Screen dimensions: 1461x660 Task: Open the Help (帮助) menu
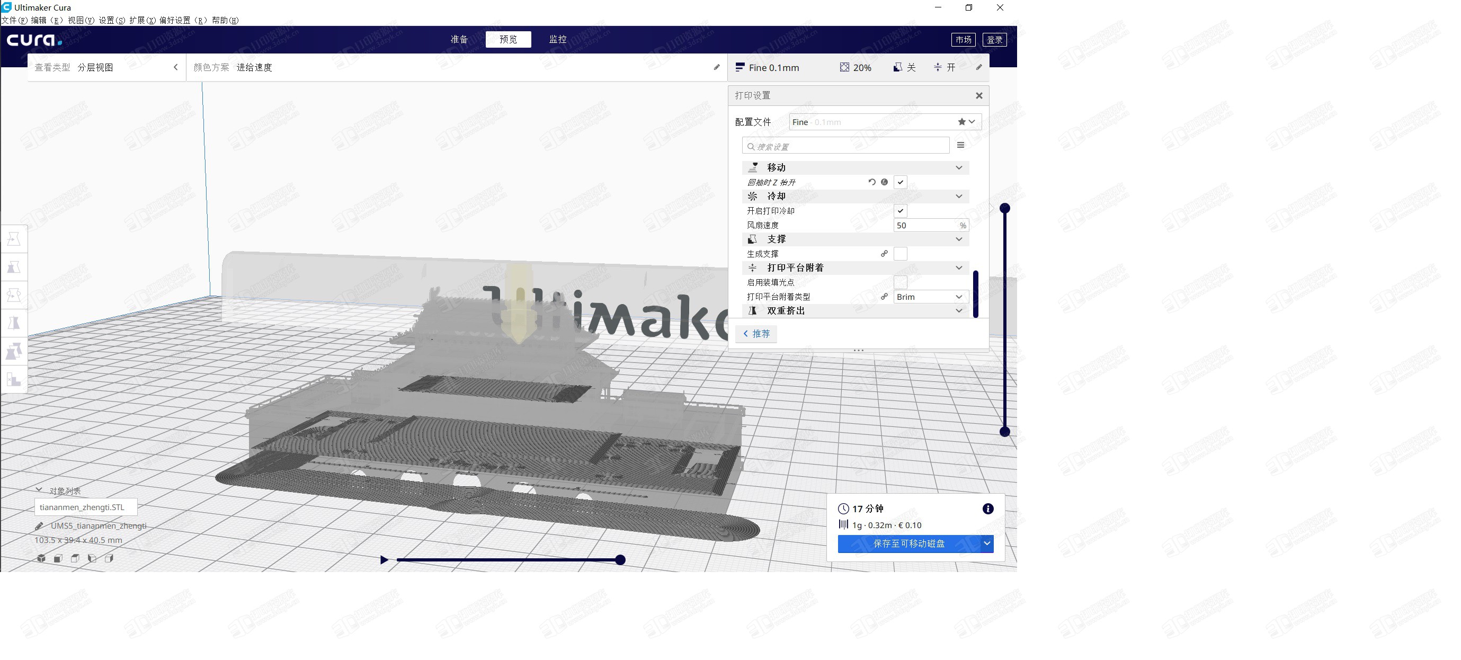click(x=225, y=21)
